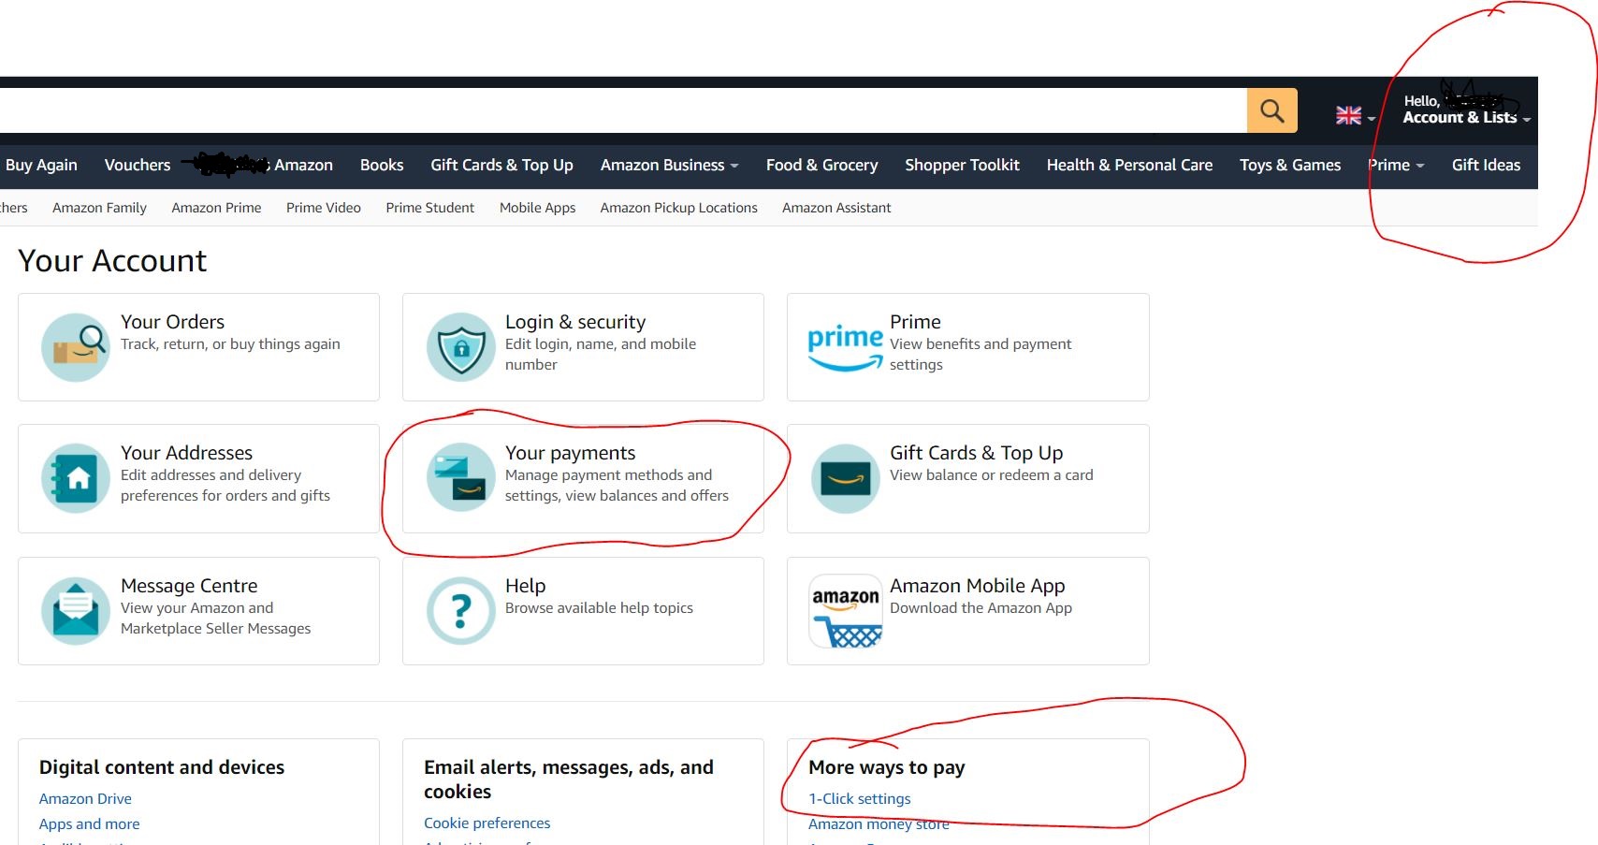Expand the UK flag language dropdown

pos(1355,116)
